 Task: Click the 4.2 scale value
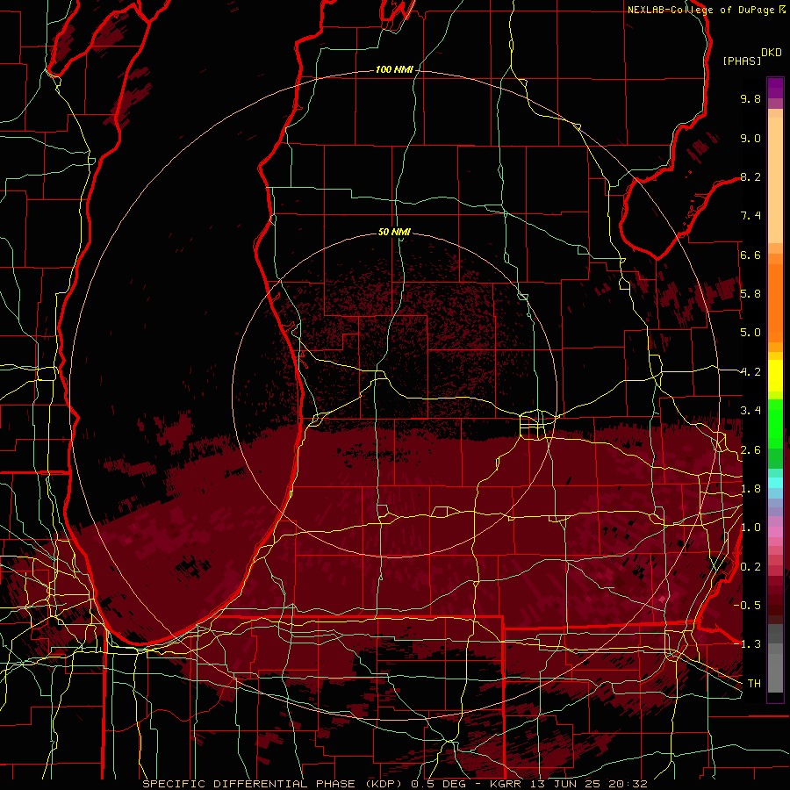point(750,372)
